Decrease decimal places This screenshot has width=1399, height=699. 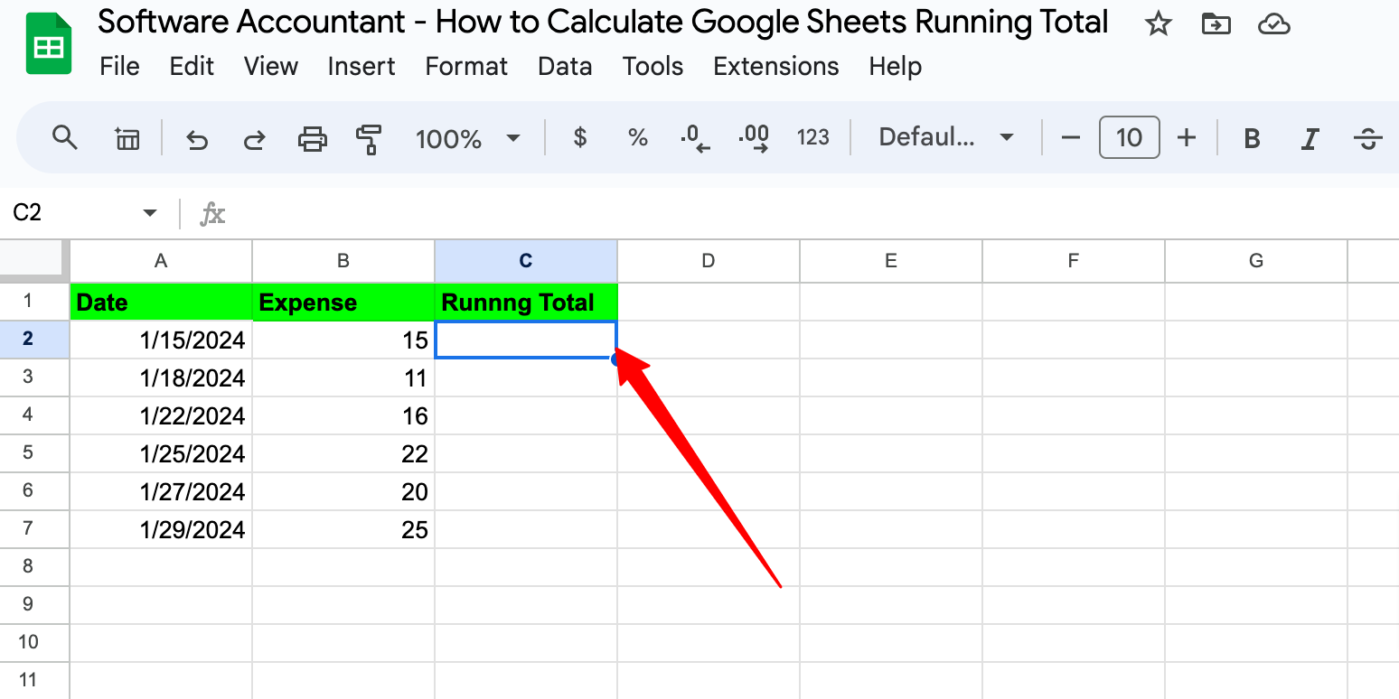point(694,138)
